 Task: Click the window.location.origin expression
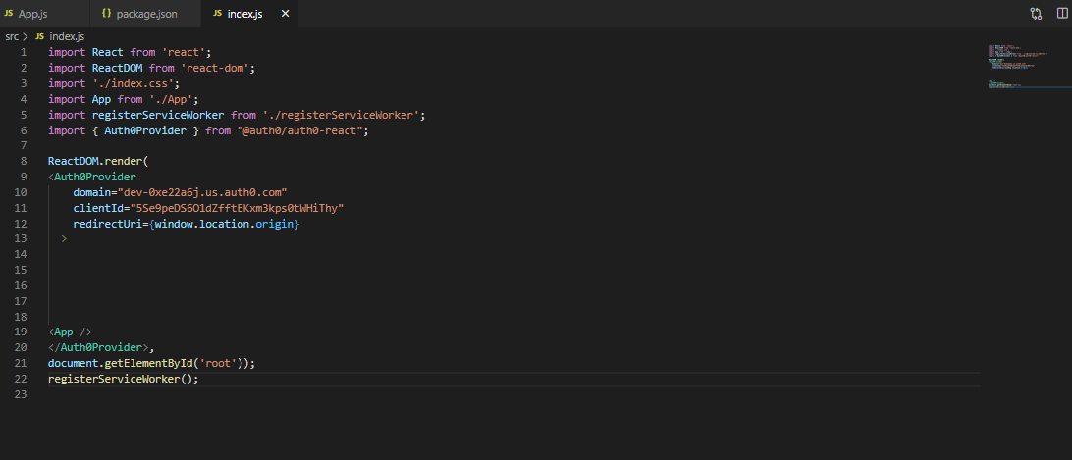pos(227,224)
